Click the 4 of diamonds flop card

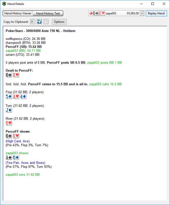[23, 97]
